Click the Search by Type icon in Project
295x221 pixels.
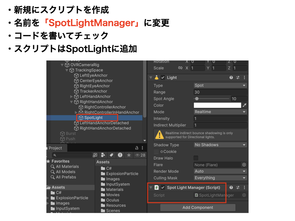(103, 155)
